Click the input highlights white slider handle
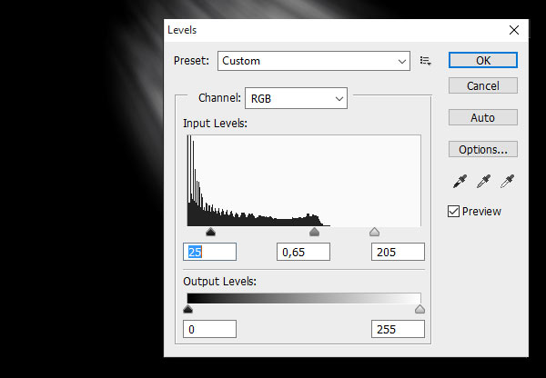The image size is (546, 378). coord(374,232)
